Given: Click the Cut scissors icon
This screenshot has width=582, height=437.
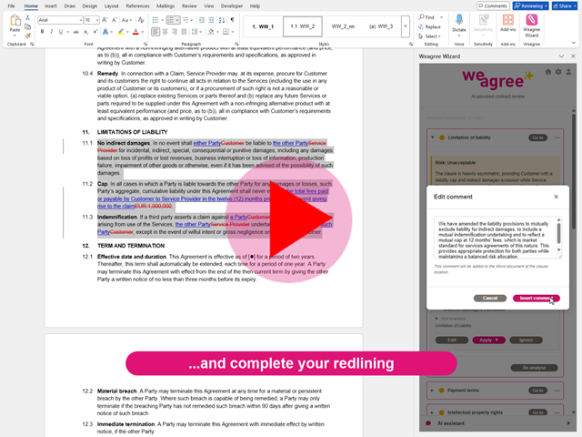Looking at the screenshot, I should 27,17.
